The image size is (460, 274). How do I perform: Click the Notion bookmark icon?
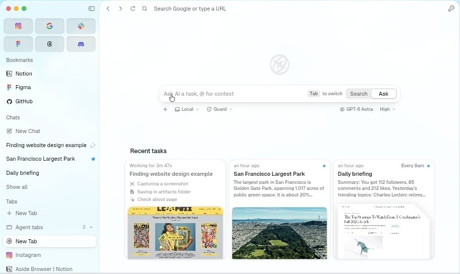[x=9, y=74]
